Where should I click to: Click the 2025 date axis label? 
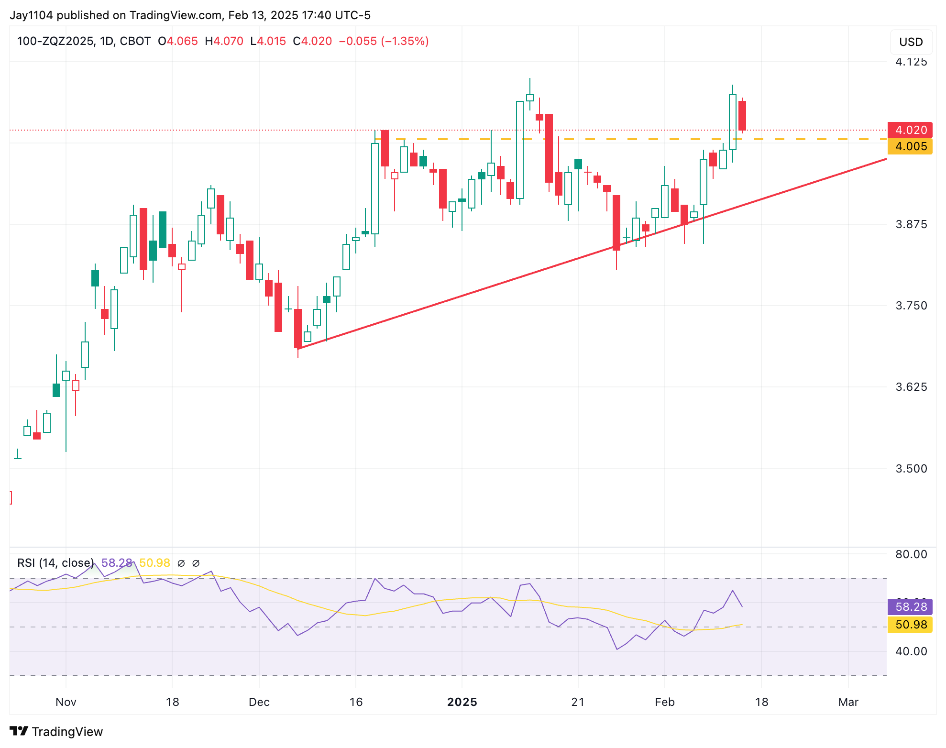click(x=462, y=702)
